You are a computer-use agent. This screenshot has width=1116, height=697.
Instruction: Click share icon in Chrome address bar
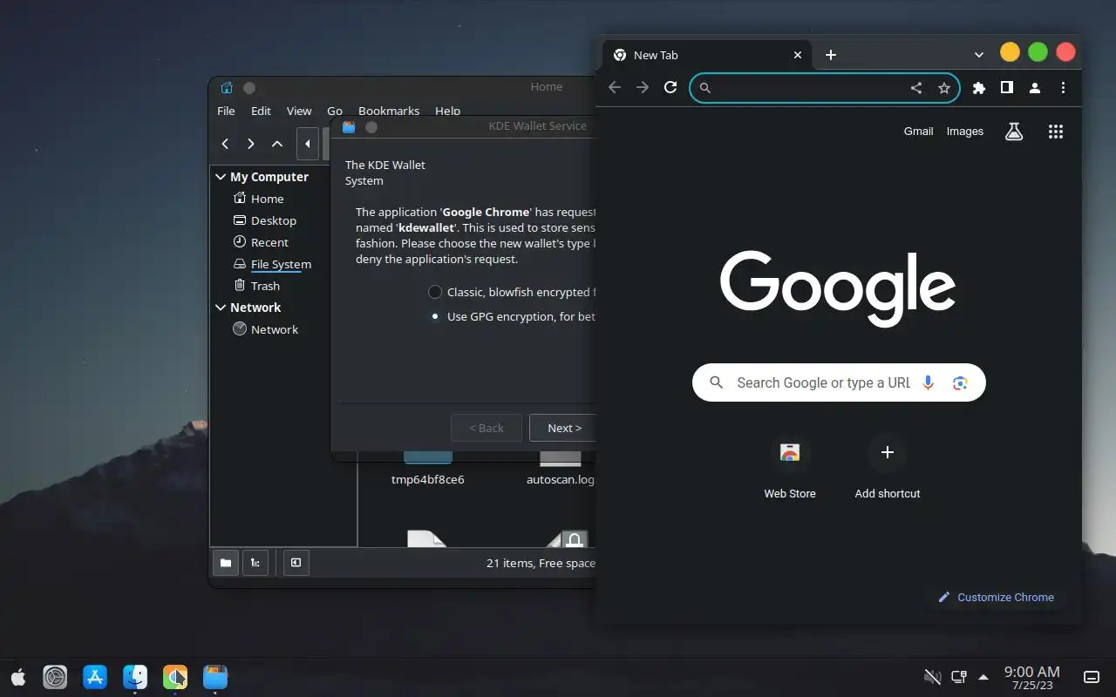tap(916, 87)
